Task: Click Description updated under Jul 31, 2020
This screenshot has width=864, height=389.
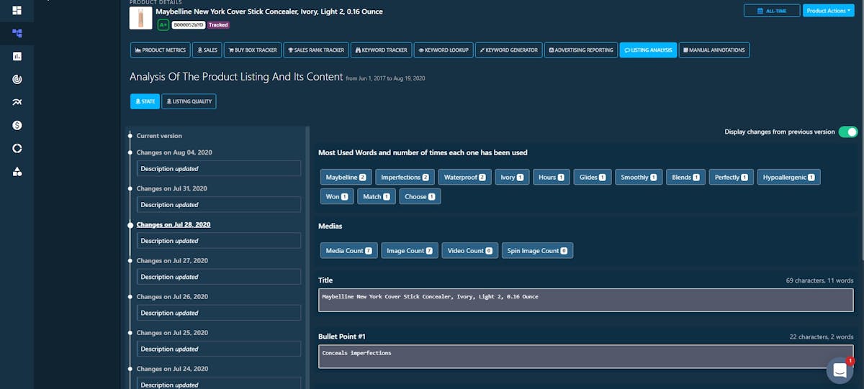Action: point(219,204)
